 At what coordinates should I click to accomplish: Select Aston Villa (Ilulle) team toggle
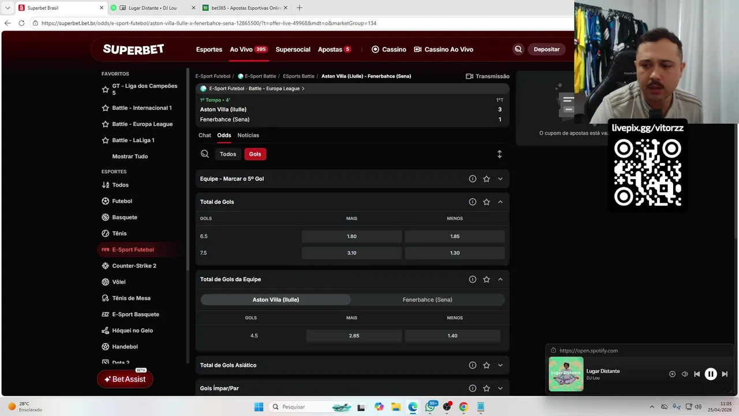[275, 300]
